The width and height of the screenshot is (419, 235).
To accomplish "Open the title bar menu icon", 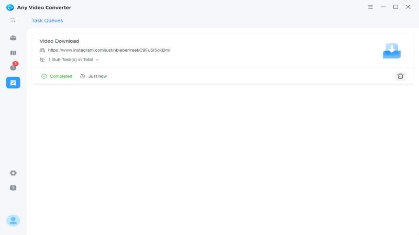I will tap(370, 7).
